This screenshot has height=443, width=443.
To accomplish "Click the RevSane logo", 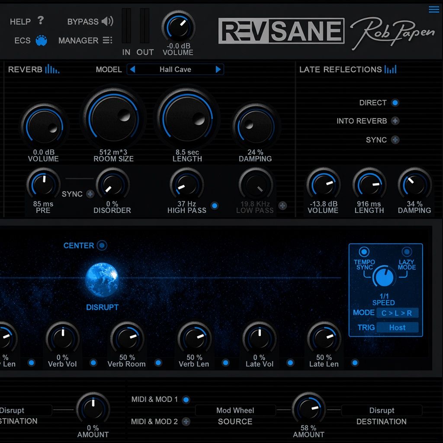I will coord(281,31).
